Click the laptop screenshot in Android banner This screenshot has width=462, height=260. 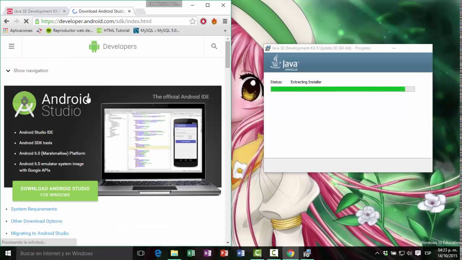(153, 141)
